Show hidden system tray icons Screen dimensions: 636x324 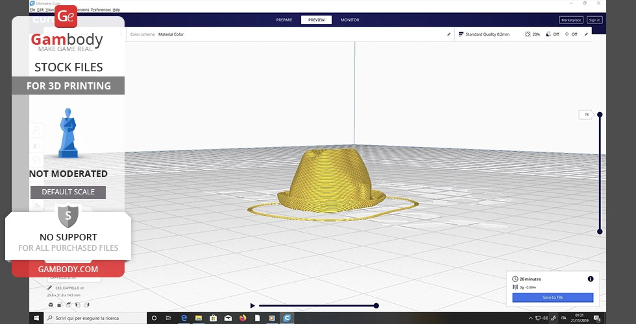[x=531, y=318]
